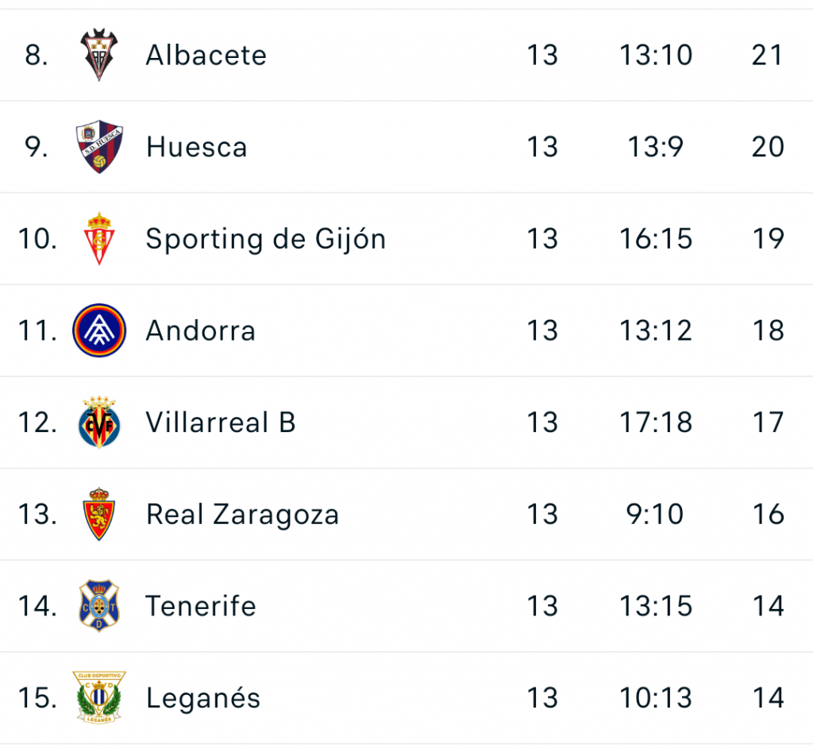
Task: Open the Albacete team page
Action: pos(206,55)
